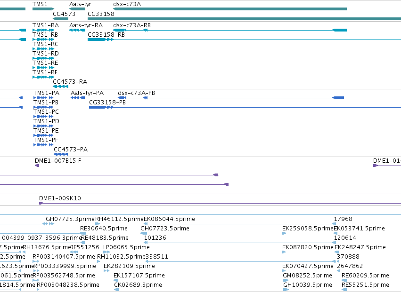Select protein TMS1-PA
Image resolution: width=401 pixels, height=292 pixels.
click(x=46, y=93)
